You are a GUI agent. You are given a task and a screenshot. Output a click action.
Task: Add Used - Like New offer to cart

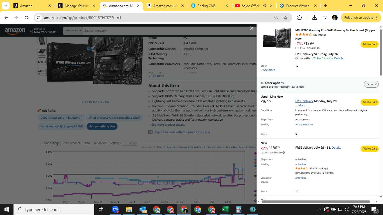point(370,102)
